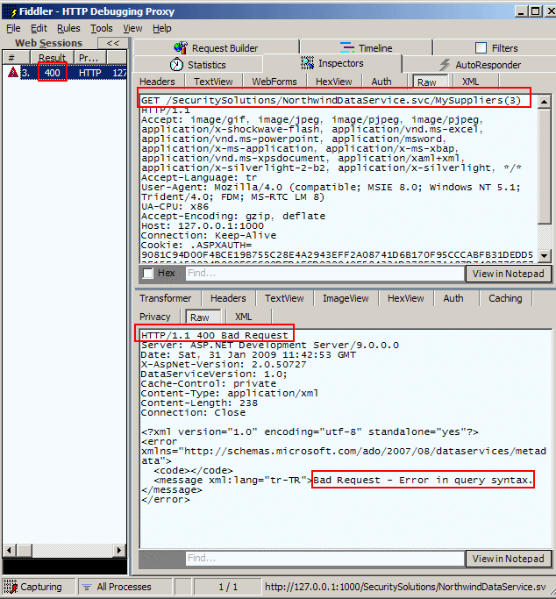Click the 'HTTP/1.1 400 Bad Request' line
The width and height of the screenshot is (556, 599).
pos(215,335)
